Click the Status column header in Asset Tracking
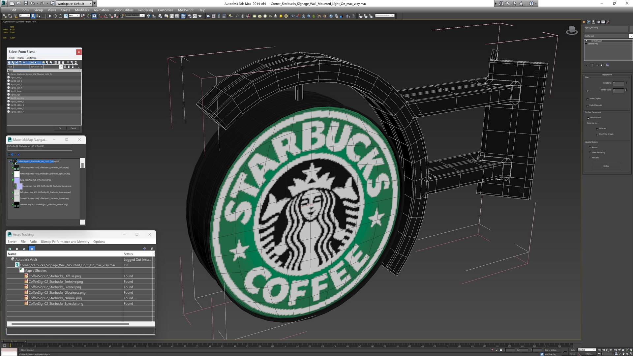This screenshot has width=633, height=356. (x=138, y=254)
